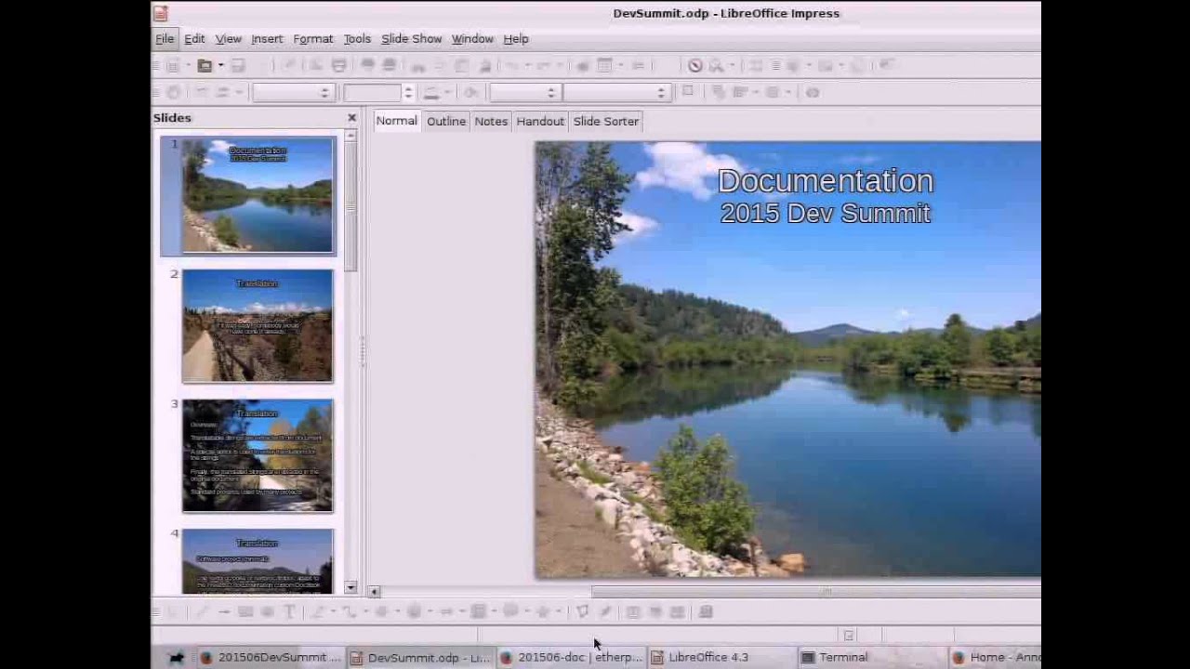Click the status bar fit slide icon

tap(848, 636)
